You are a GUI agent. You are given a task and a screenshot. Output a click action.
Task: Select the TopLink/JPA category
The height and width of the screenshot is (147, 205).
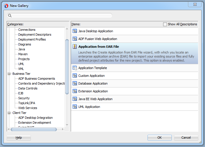27,103
